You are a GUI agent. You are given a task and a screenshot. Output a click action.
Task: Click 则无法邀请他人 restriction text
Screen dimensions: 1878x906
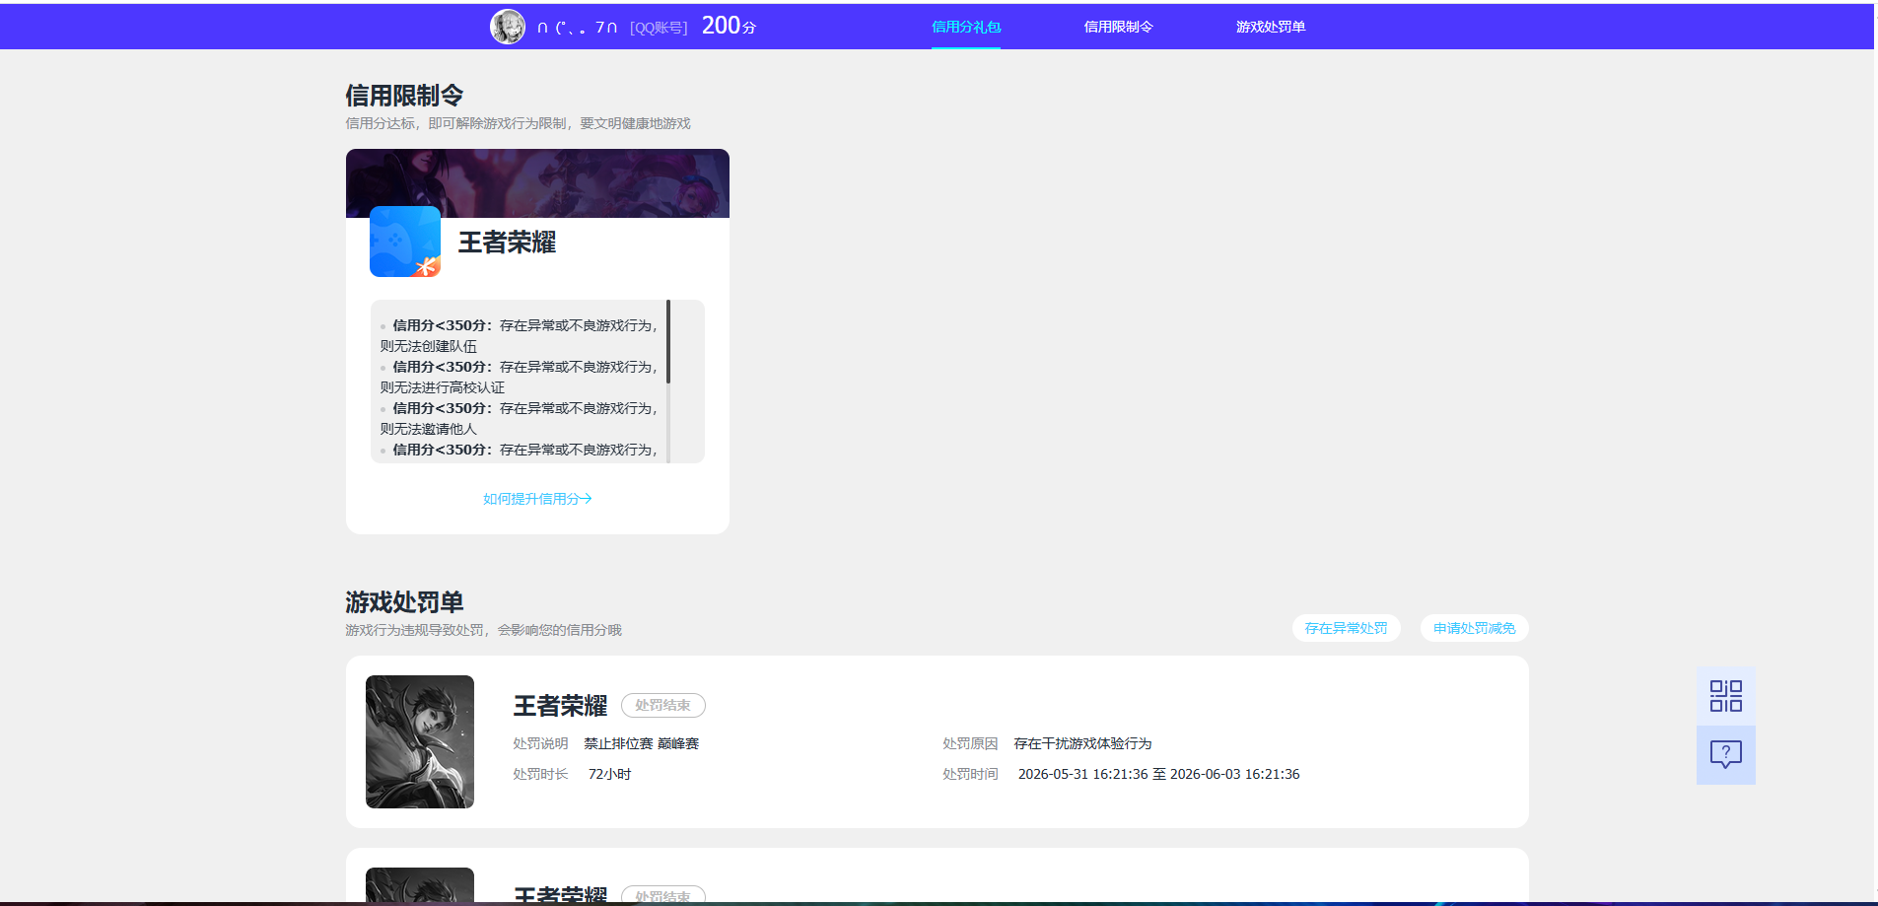(x=429, y=429)
